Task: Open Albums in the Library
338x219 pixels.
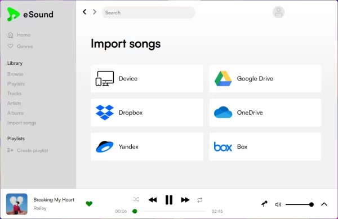Action: 16,113
